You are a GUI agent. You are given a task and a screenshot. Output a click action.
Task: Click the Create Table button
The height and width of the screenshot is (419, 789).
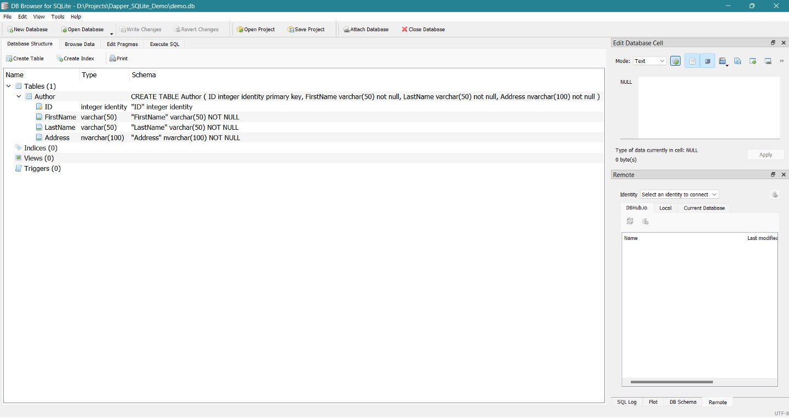pyautogui.click(x=25, y=59)
